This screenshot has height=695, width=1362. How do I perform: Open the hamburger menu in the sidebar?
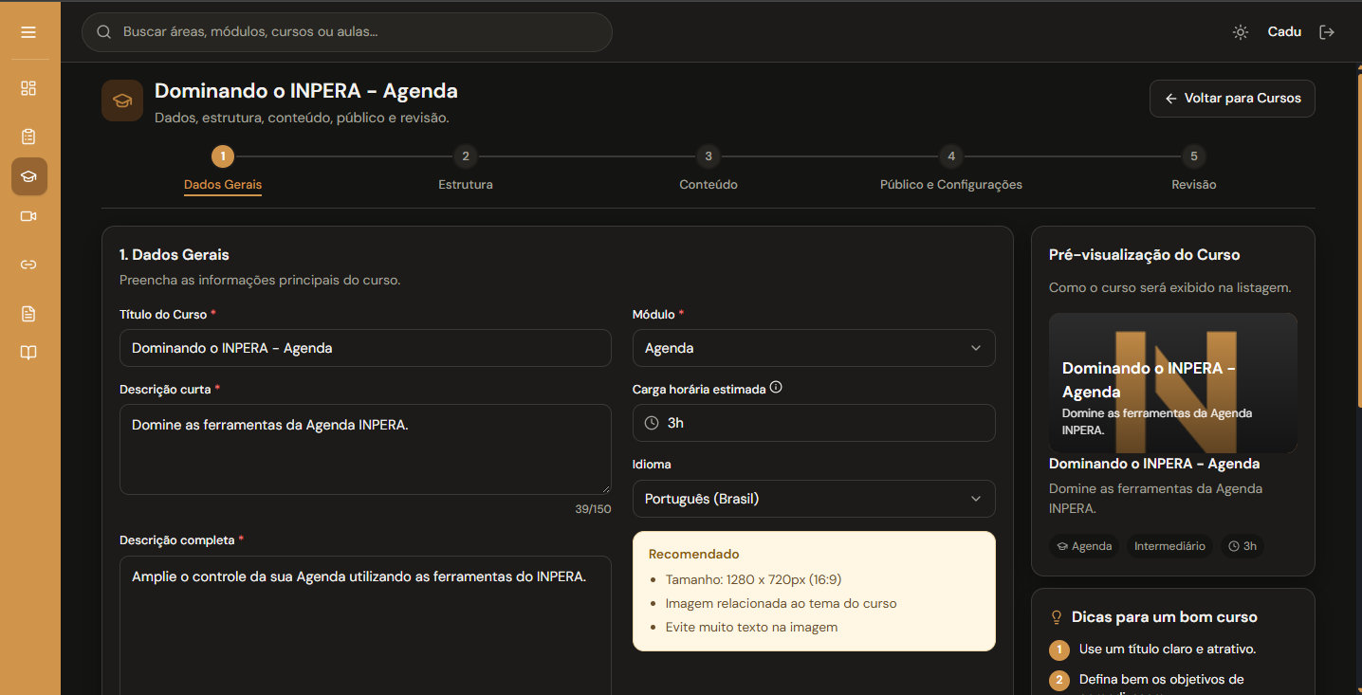pos(28,32)
